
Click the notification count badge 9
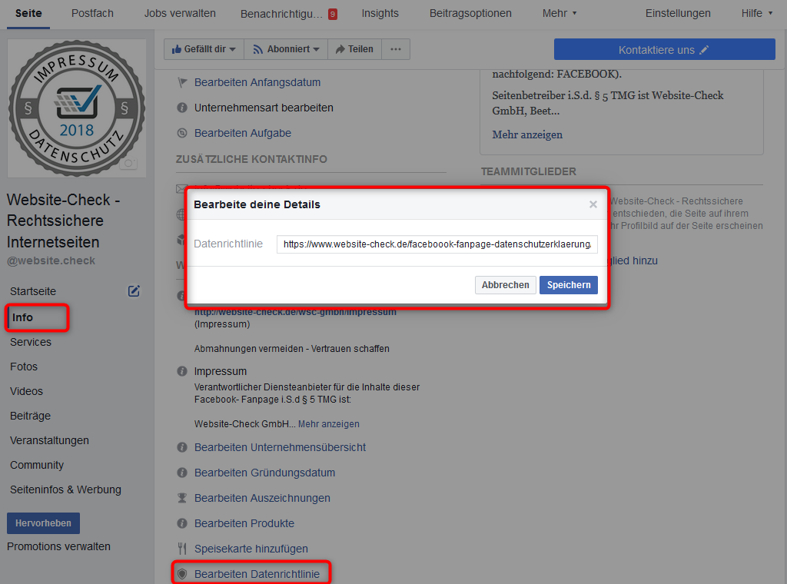pos(332,14)
